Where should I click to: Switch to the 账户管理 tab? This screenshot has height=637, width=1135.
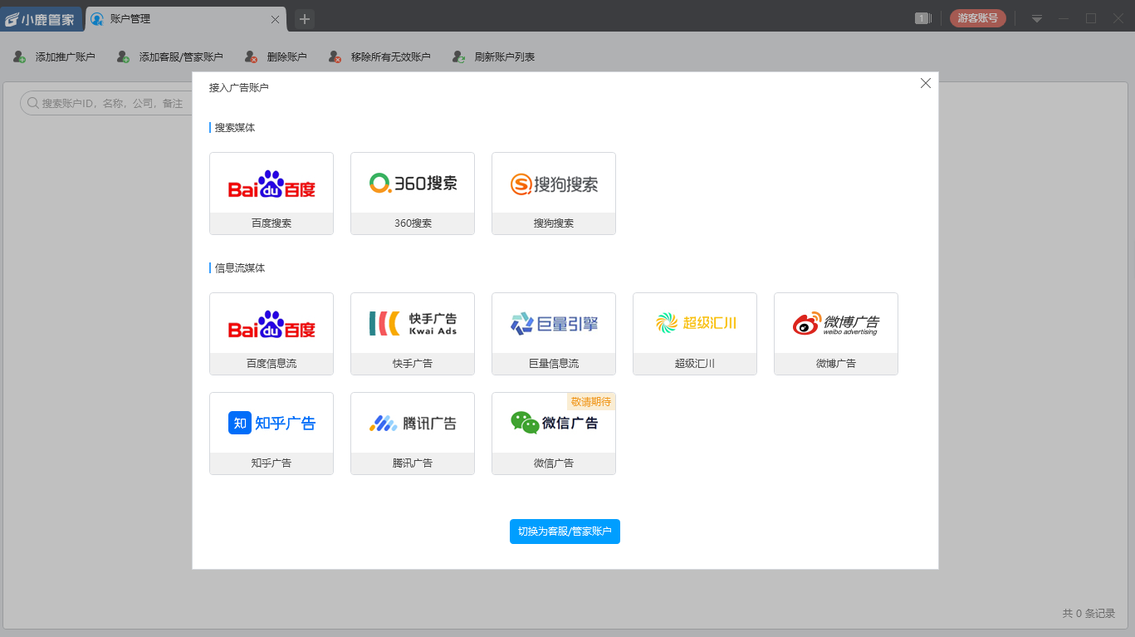(x=186, y=19)
